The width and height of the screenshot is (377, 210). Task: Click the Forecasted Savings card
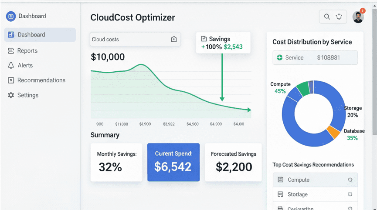click(x=233, y=162)
